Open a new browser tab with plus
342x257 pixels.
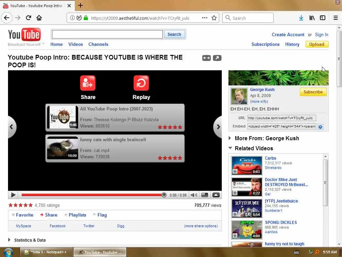(80, 5)
